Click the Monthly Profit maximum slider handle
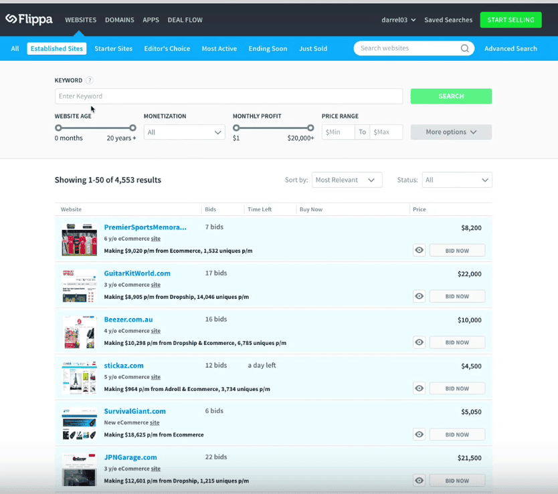The width and height of the screenshot is (558, 494). click(x=310, y=128)
